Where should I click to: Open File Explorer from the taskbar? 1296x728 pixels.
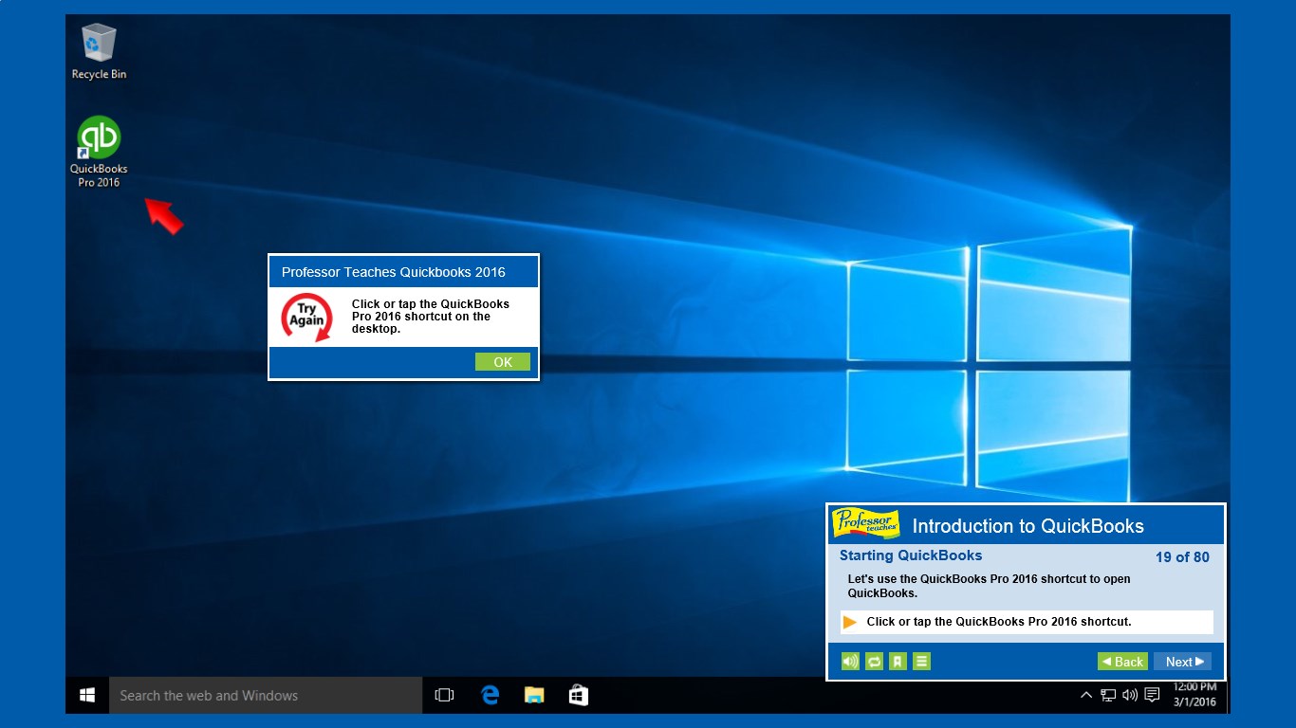coord(534,695)
